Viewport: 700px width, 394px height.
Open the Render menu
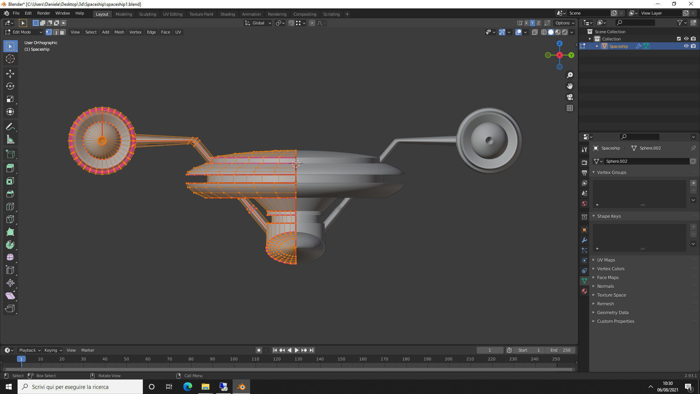click(43, 13)
